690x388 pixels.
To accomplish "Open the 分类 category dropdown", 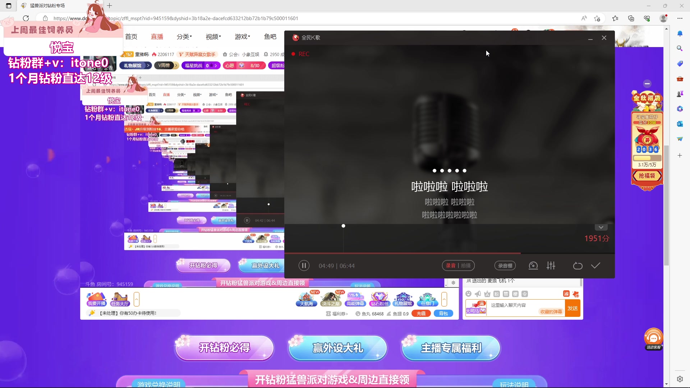I will 184,36.
